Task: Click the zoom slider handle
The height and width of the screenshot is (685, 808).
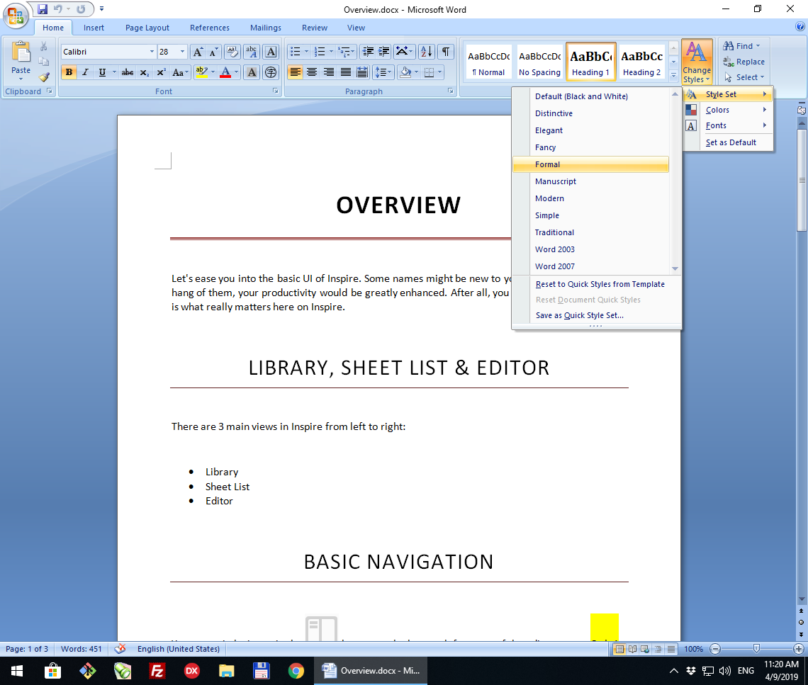Action: point(756,649)
